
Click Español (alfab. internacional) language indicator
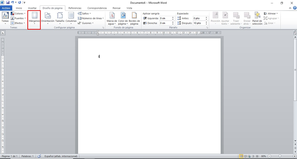(x=61, y=156)
